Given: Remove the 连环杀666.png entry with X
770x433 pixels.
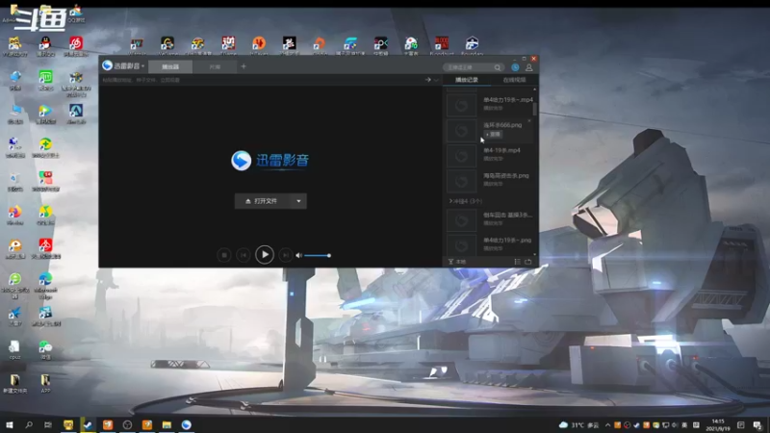Looking at the screenshot, I should [x=529, y=120].
